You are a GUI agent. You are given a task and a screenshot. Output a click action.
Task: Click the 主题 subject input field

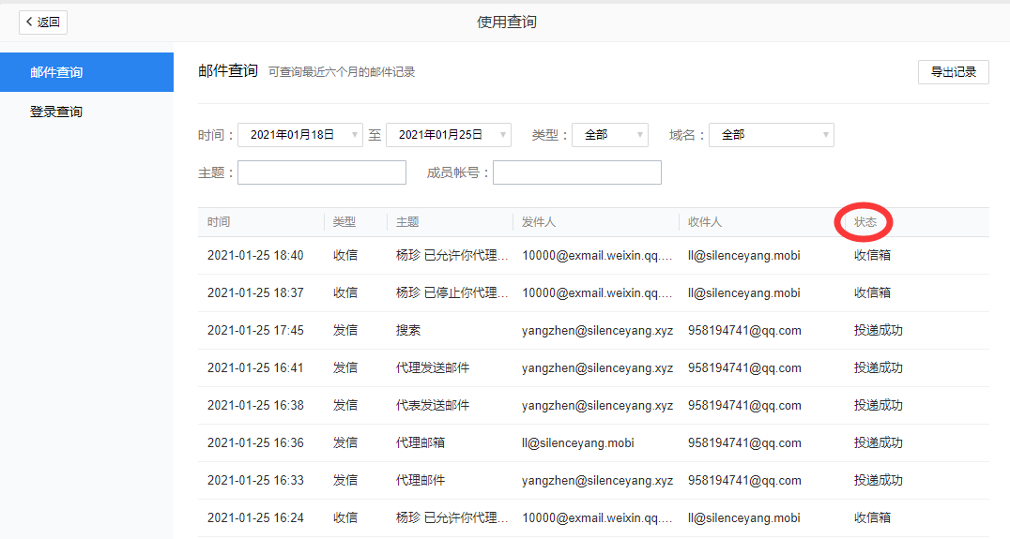[x=321, y=172]
